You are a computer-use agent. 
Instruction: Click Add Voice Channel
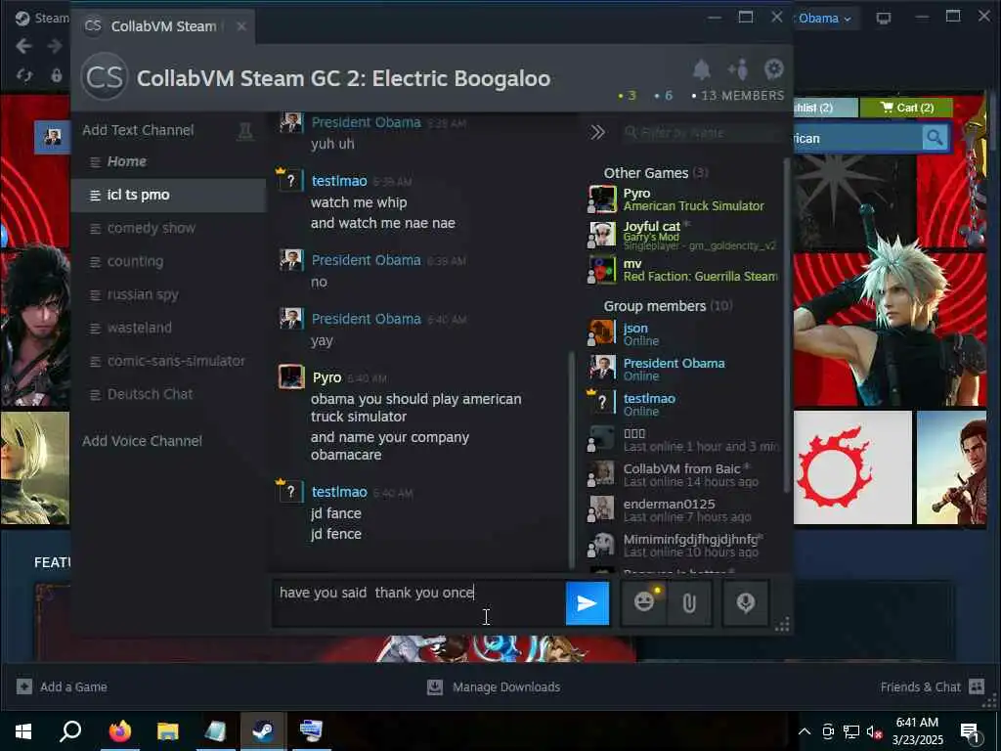pyautogui.click(x=142, y=441)
